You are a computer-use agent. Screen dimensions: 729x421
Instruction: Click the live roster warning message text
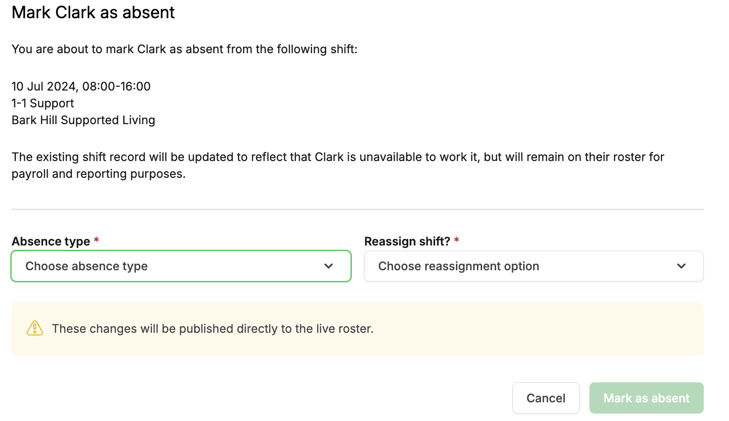[213, 329]
